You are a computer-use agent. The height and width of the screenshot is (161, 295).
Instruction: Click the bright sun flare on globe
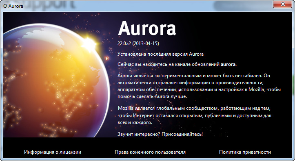click(x=89, y=44)
